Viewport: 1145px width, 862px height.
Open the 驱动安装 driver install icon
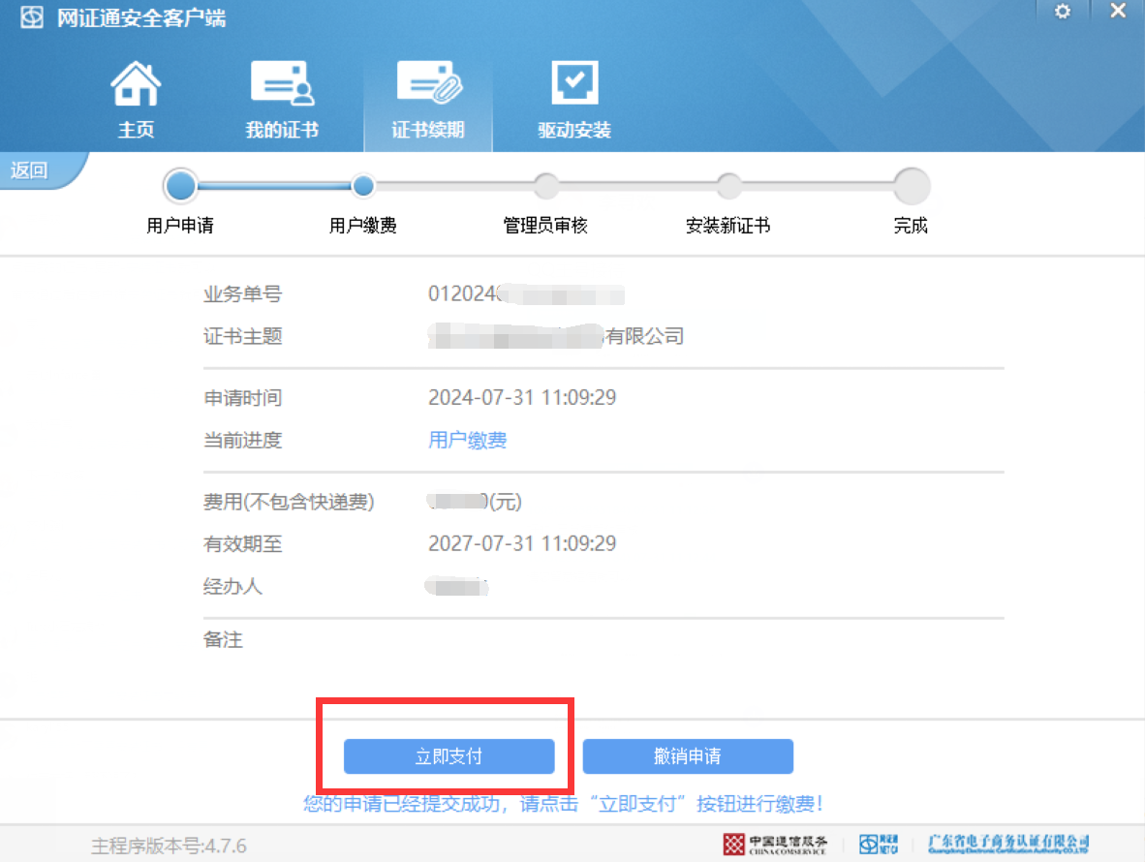(x=574, y=85)
